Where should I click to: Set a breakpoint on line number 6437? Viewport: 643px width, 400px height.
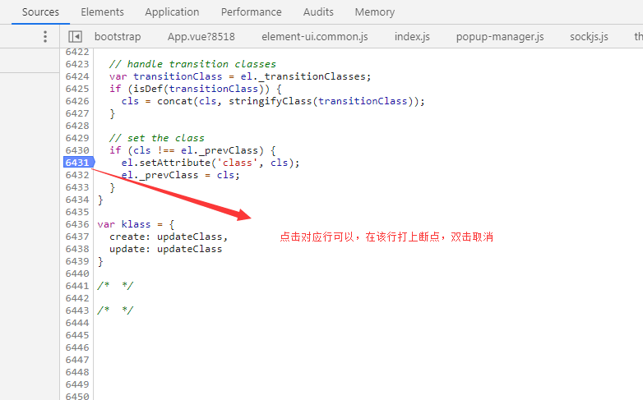[x=77, y=237]
